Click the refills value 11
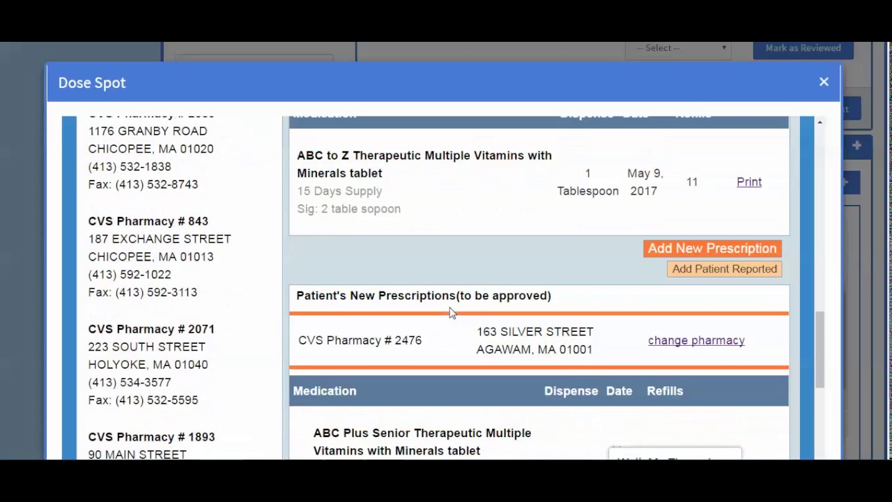 tap(692, 182)
